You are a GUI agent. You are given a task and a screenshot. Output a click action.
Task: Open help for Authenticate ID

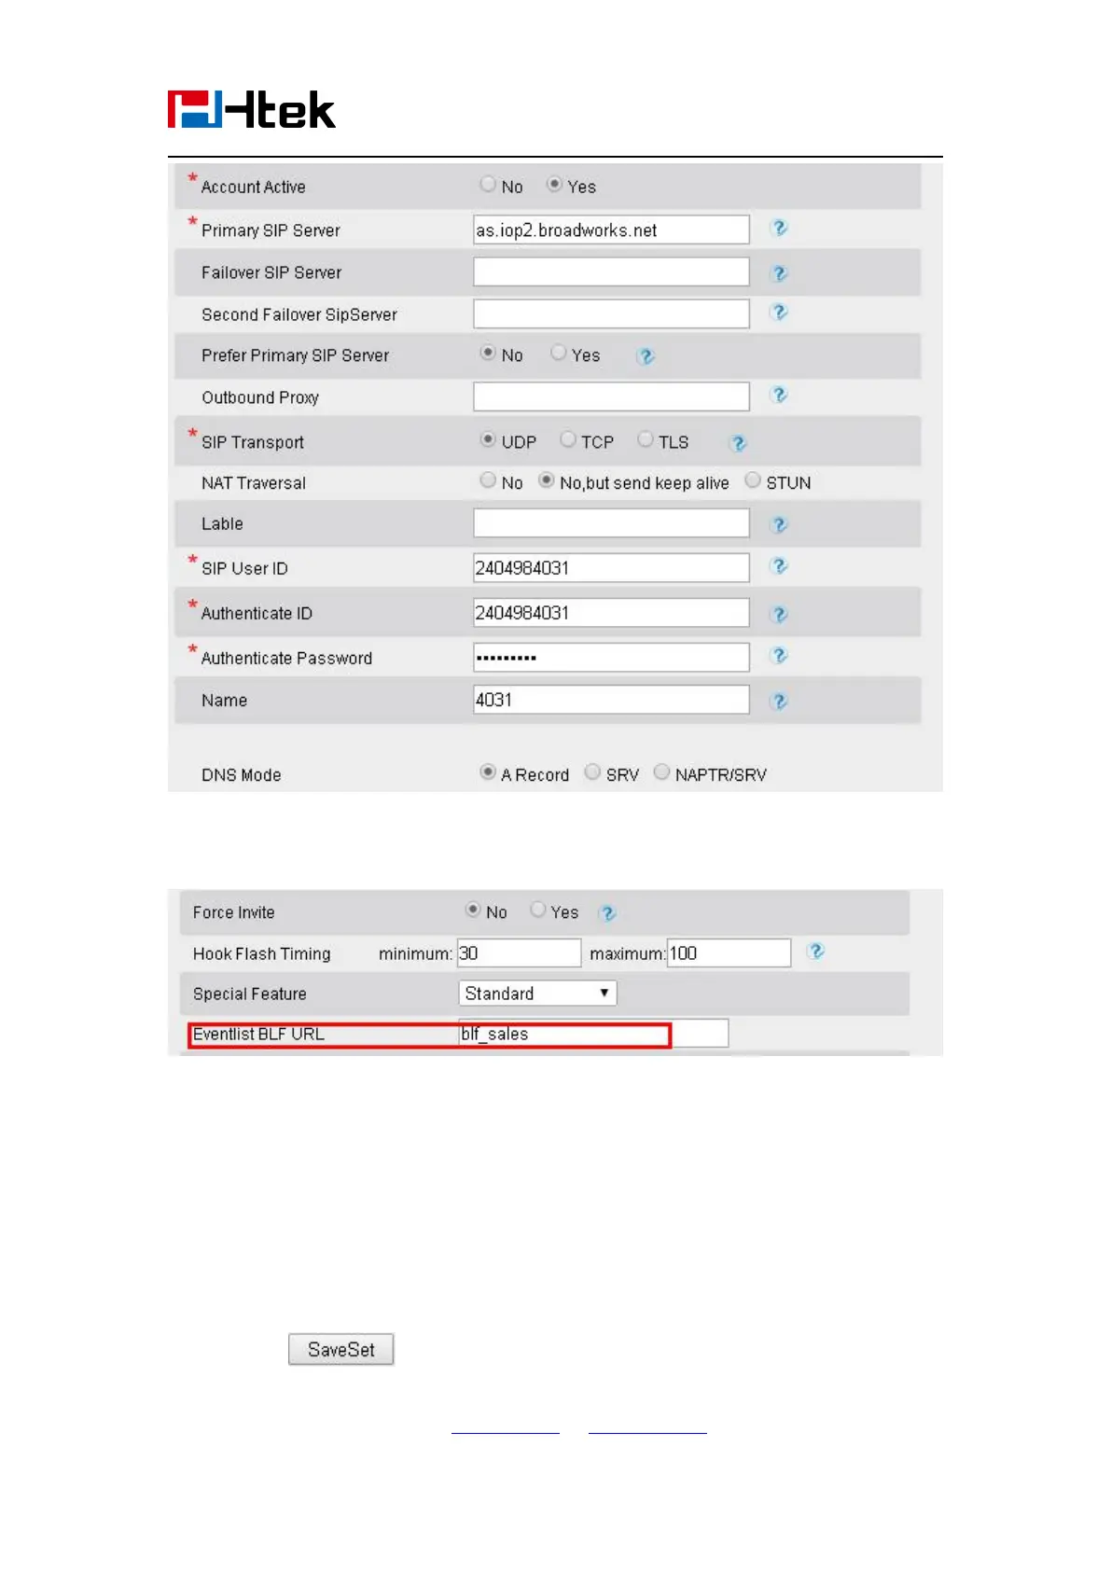pos(779,614)
